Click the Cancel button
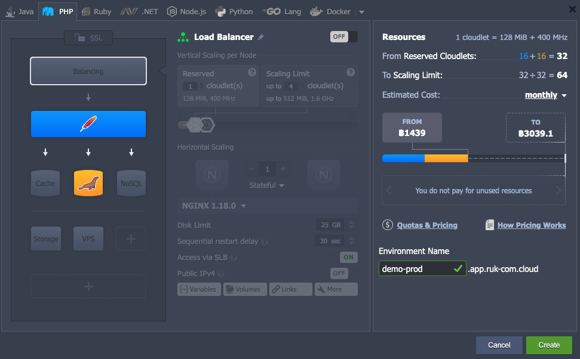The height and width of the screenshot is (359, 580). pyautogui.click(x=499, y=345)
